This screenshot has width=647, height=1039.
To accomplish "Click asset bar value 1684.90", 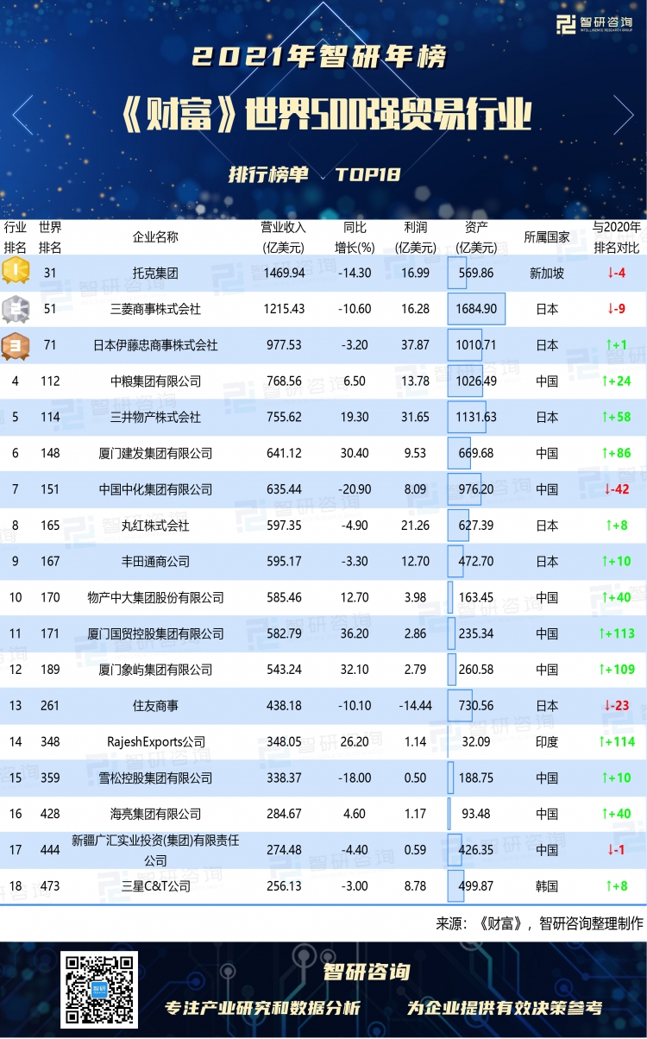I will click(x=476, y=309).
